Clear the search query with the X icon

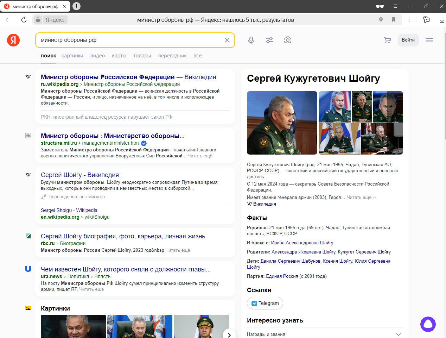(x=227, y=40)
